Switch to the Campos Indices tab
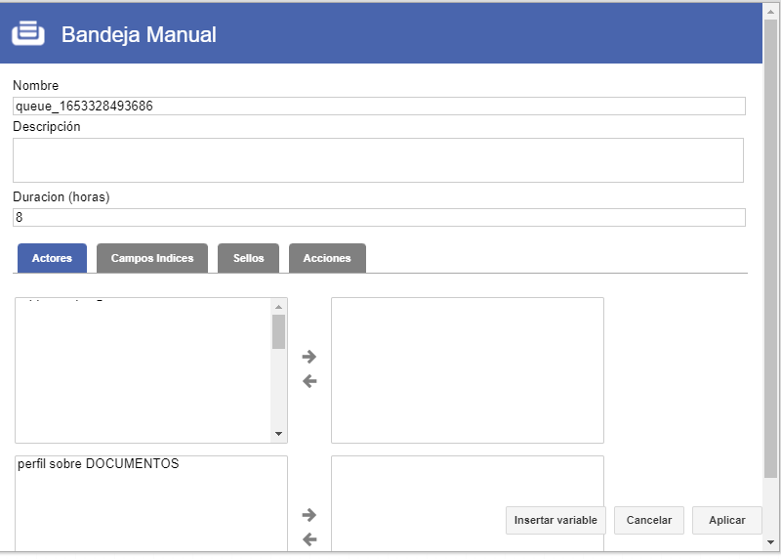 point(152,258)
